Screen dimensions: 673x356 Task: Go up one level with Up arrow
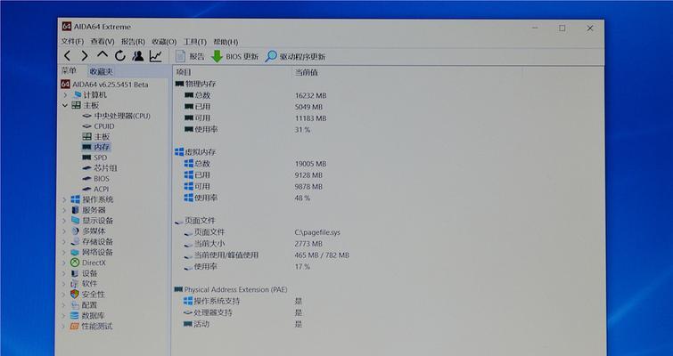point(103,55)
